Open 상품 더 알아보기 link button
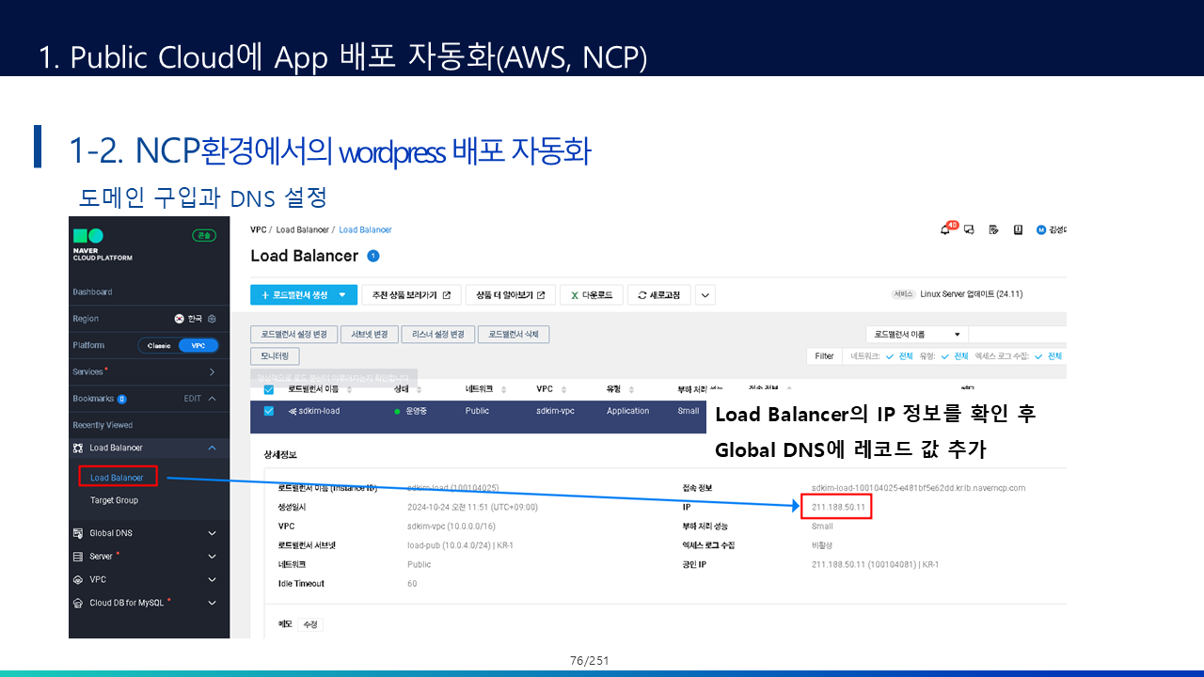 pyautogui.click(x=511, y=295)
